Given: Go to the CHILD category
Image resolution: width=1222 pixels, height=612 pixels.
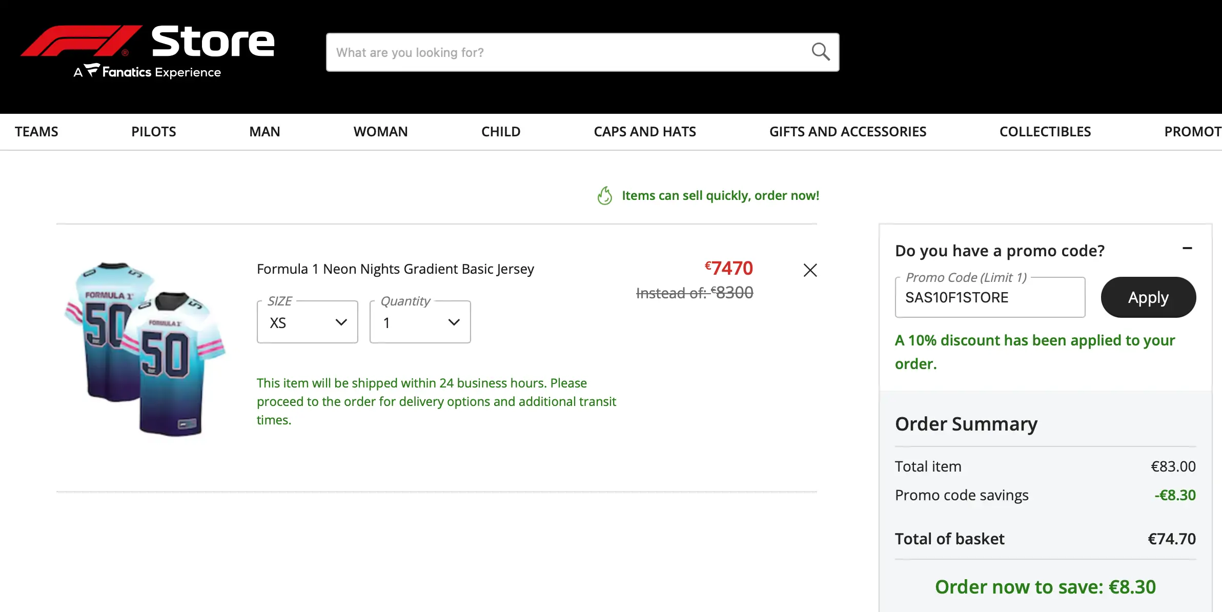Looking at the screenshot, I should [x=500, y=132].
